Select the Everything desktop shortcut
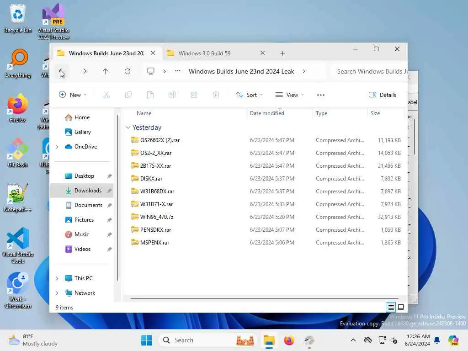Screen dimensions: 468x351 click(x=18, y=63)
